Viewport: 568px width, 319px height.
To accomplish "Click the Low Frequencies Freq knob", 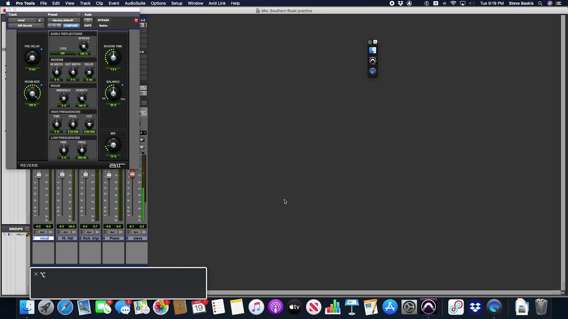I will tap(82, 150).
